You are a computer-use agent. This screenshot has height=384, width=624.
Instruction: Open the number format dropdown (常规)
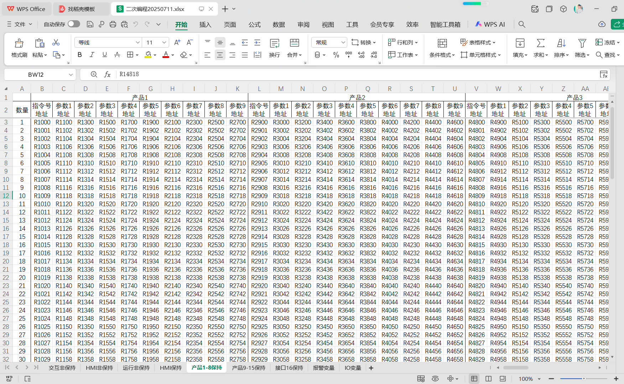click(x=343, y=42)
